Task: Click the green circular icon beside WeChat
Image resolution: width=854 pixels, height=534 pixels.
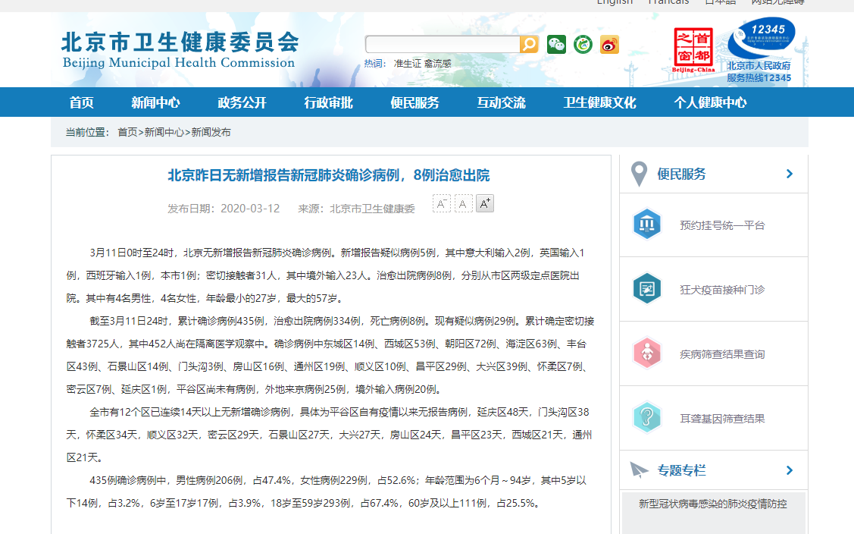Action: pyautogui.click(x=583, y=45)
